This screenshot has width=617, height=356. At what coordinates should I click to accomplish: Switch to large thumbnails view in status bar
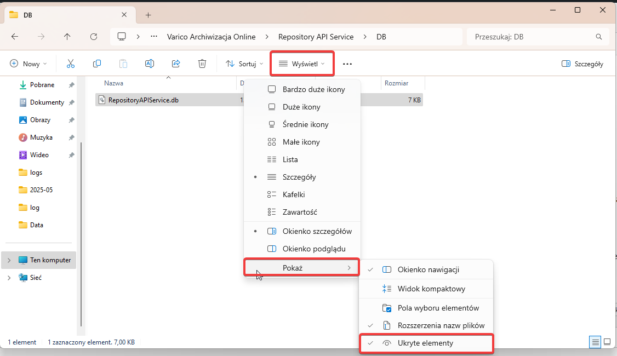coord(607,342)
